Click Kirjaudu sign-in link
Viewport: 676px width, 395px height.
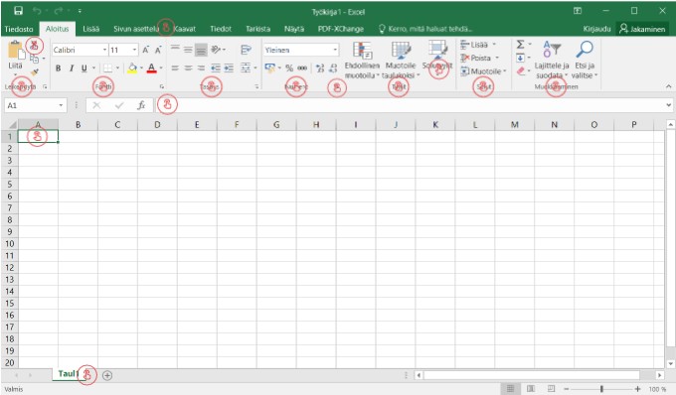pos(596,29)
